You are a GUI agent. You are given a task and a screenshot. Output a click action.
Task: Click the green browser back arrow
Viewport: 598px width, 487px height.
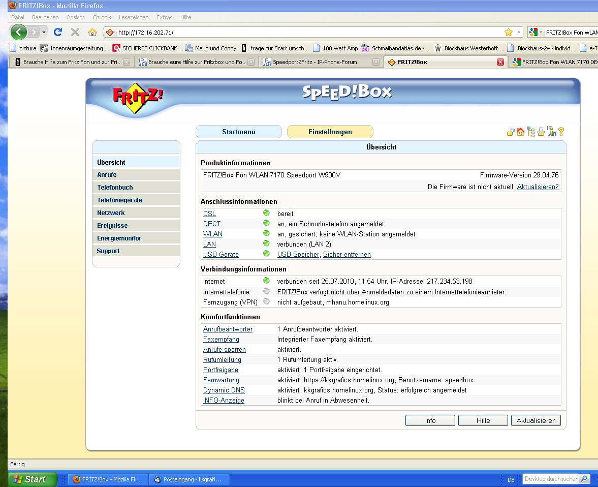[19, 32]
